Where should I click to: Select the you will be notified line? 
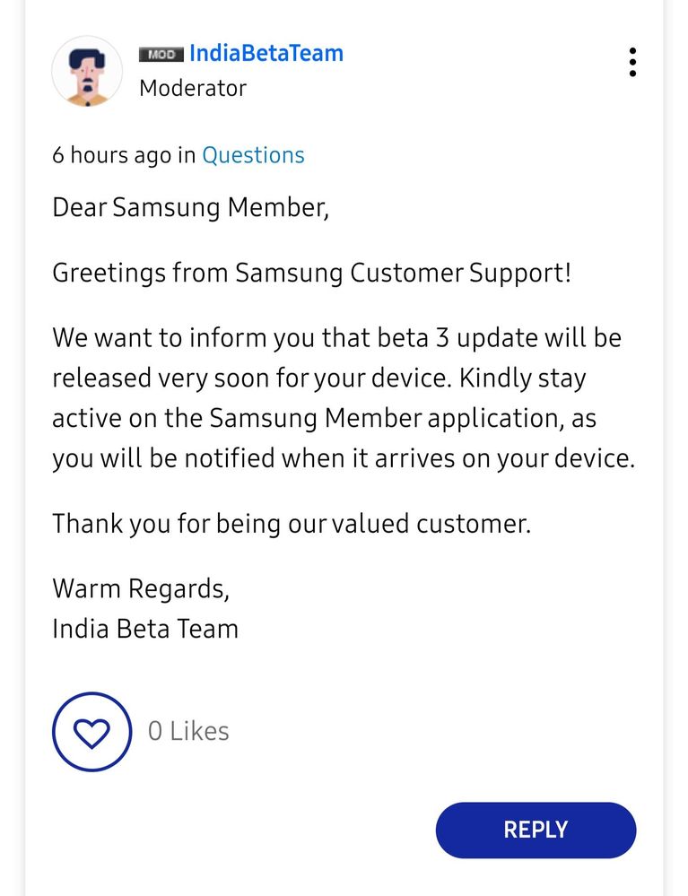pos(344,459)
